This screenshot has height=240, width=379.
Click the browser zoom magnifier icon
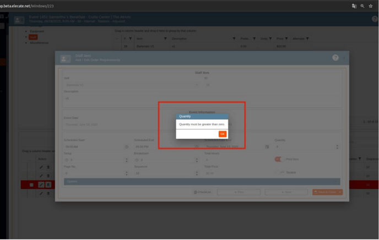click(x=362, y=6)
